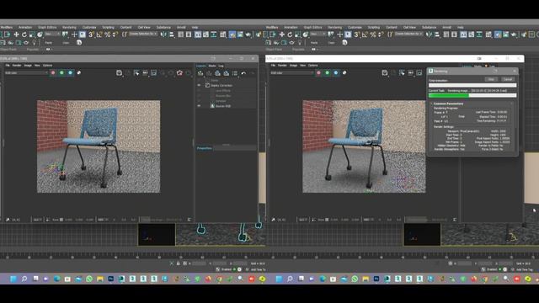Screen dimensions: 539x303
Task: Select the Rotate tool in right window toolbar
Action: (x=290, y=35)
